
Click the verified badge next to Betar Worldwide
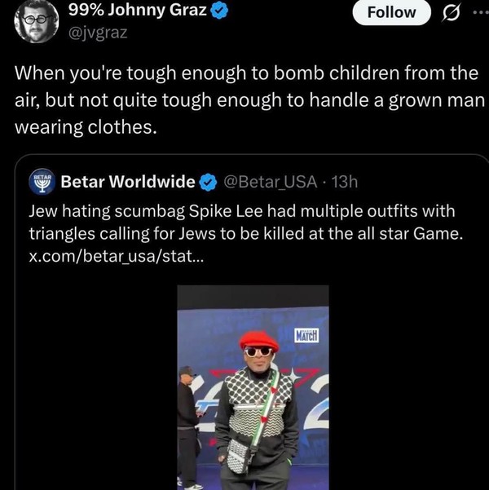tap(208, 180)
